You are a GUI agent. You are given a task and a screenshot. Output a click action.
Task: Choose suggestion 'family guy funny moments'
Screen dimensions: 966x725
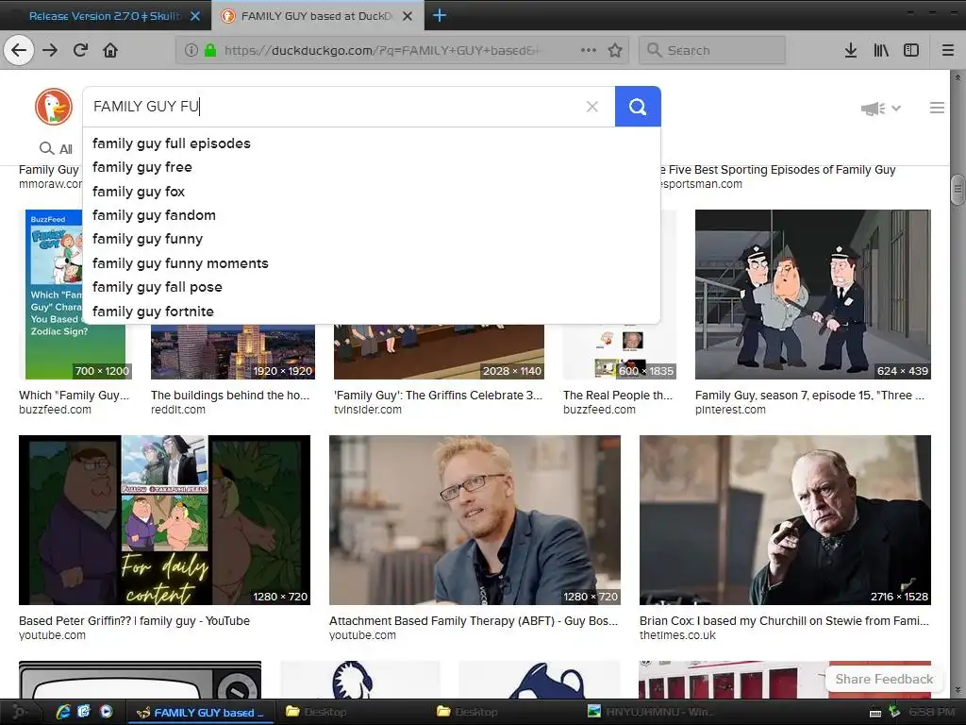click(372, 263)
